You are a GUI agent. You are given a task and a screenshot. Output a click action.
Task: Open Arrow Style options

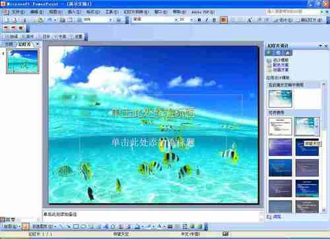(x=185, y=226)
